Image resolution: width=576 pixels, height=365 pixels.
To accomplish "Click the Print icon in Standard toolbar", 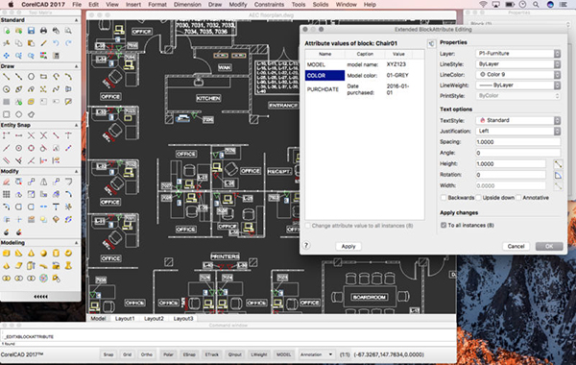I will coord(43,31).
